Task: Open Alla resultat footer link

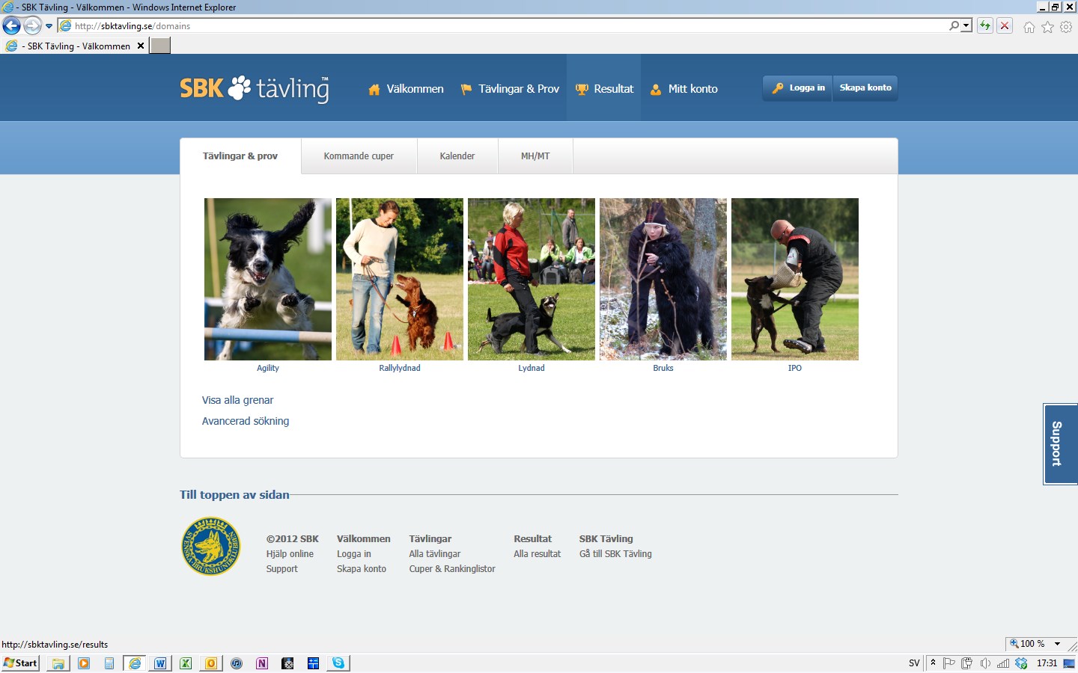Action: pos(538,554)
